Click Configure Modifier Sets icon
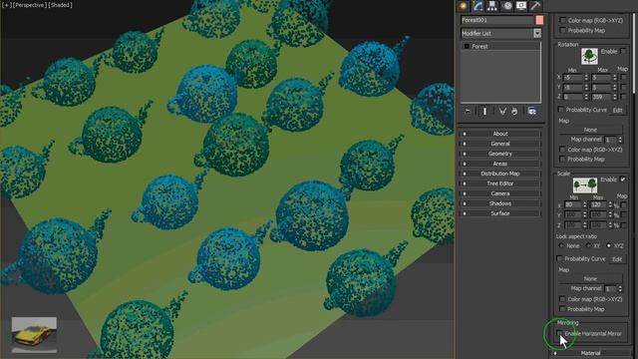 click(x=531, y=111)
